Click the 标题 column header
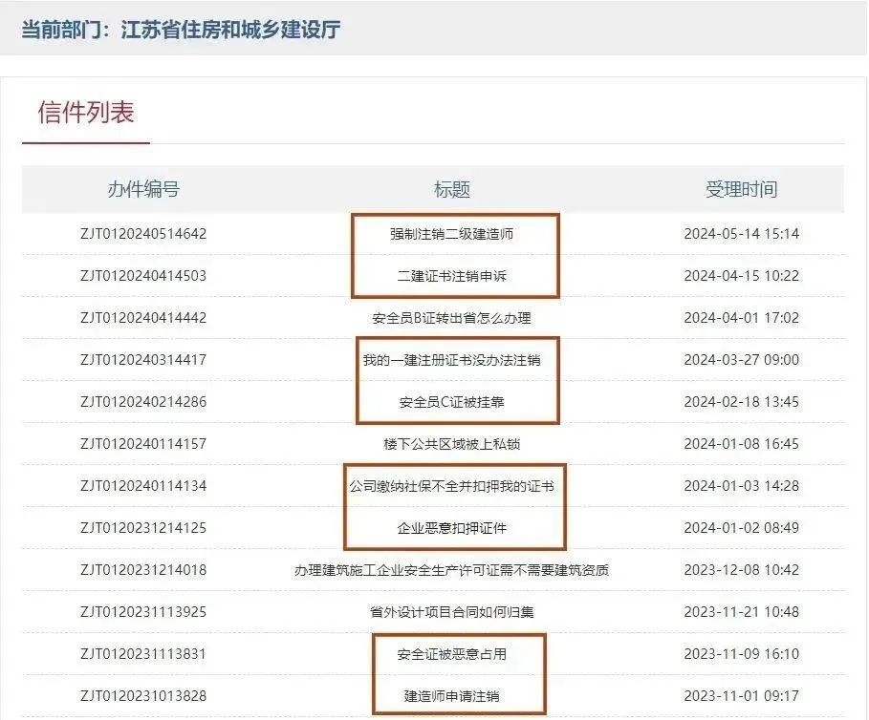This screenshot has height=720, width=869. pyautogui.click(x=451, y=189)
